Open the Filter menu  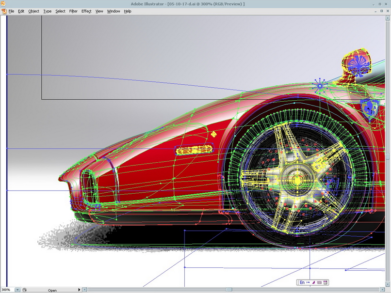(73, 11)
